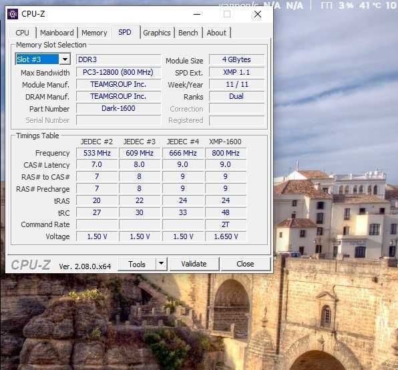Click the 609 MHz JEDEC #3 frequency
Image resolution: width=398 pixels, height=370 pixels.
click(140, 153)
